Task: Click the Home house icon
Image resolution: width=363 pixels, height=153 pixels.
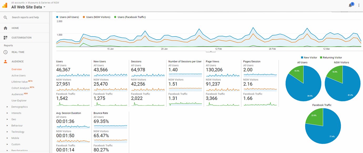Action: pos(6,28)
